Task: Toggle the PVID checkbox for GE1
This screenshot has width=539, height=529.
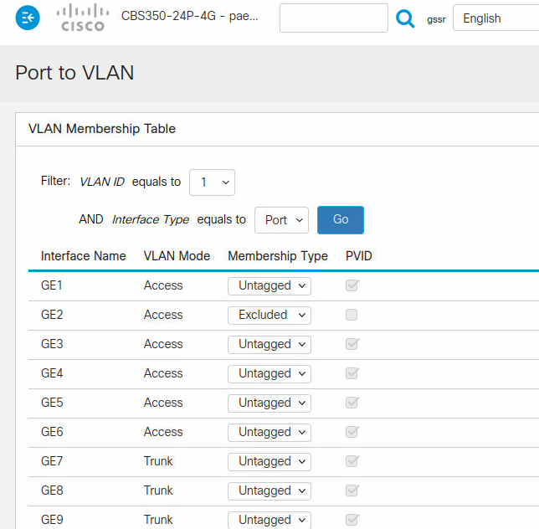Action: [352, 285]
